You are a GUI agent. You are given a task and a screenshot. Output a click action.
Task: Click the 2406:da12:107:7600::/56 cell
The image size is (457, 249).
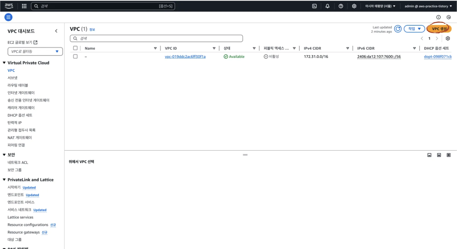tap(379, 57)
